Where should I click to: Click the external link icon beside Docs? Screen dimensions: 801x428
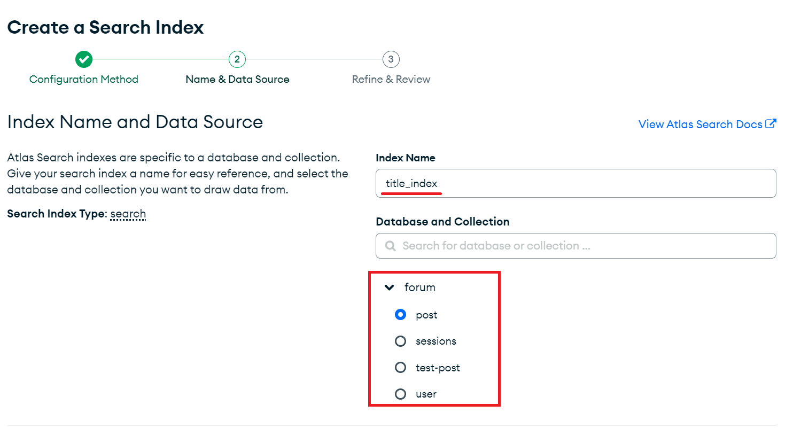point(771,124)
